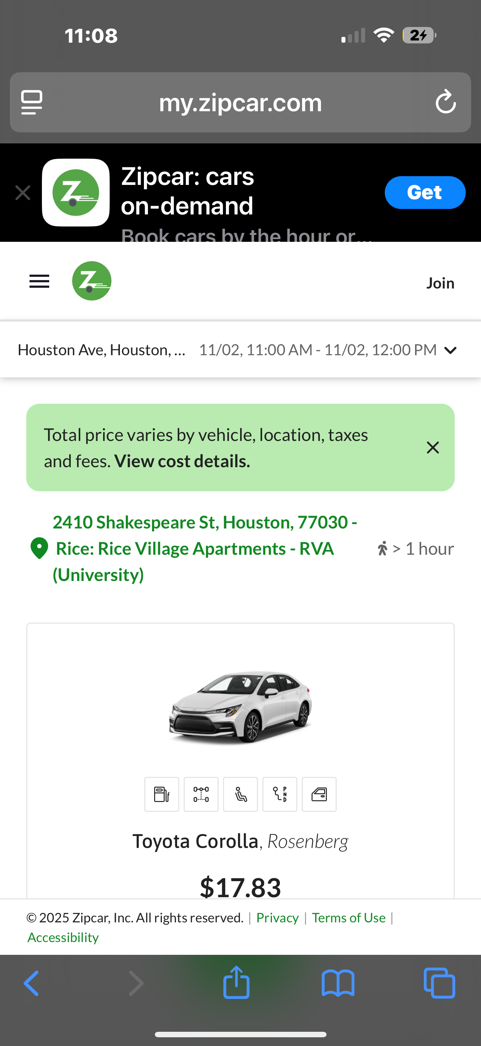This screenshot has width=481, height=1046.
Task: Open the hamburger navigation menu
Action: coord(39,282)
